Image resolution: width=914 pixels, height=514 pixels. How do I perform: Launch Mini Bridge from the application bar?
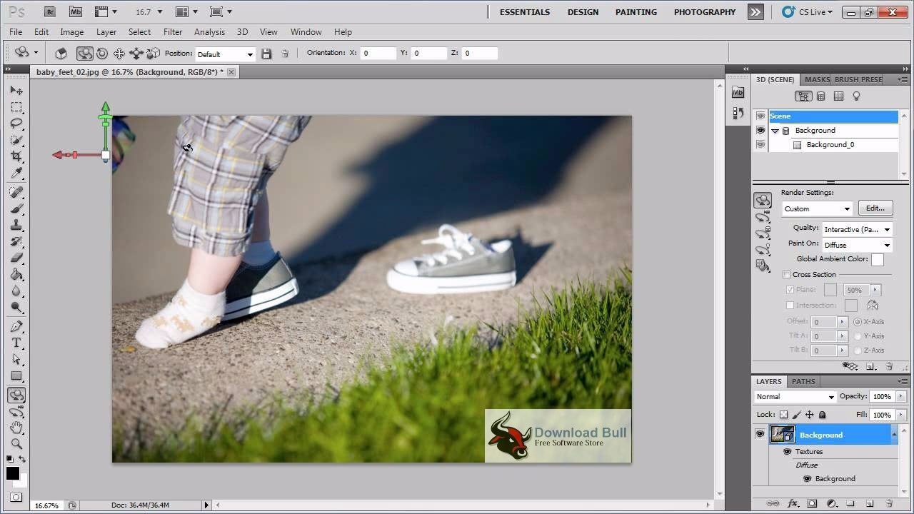point(75,11)
